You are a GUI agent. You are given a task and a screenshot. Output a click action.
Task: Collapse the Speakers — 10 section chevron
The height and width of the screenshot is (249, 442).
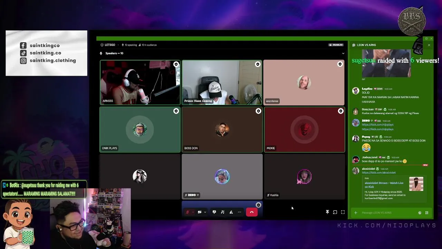click(x=343, y=53)
